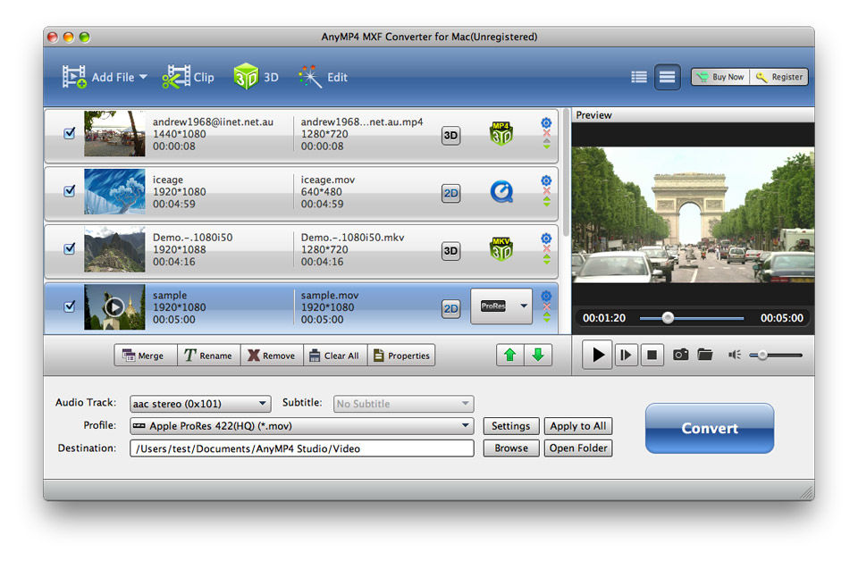Uncheck the Demo.-.1080i50 file checkbox

[70, 248]
